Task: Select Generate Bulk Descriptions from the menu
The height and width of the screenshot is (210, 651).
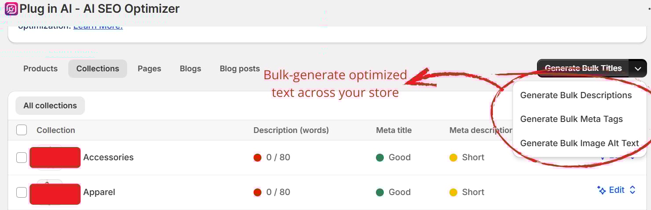Action: point(576,95)
